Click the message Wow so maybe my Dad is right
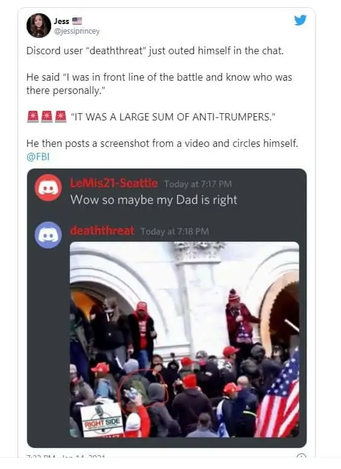341x469 pixels. (x=154, y=200)
